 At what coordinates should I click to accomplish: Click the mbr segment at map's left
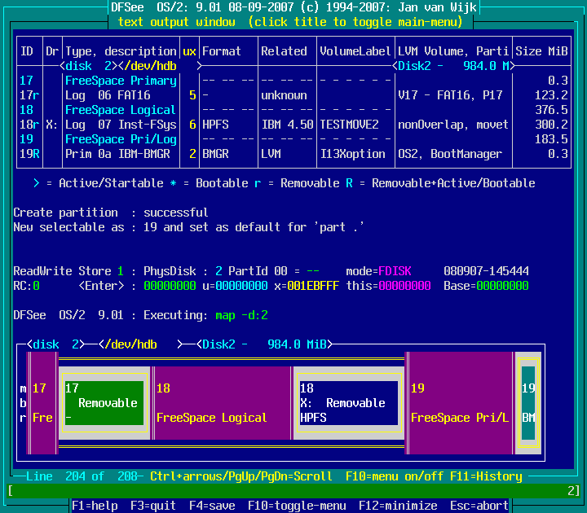pos(23,403)
